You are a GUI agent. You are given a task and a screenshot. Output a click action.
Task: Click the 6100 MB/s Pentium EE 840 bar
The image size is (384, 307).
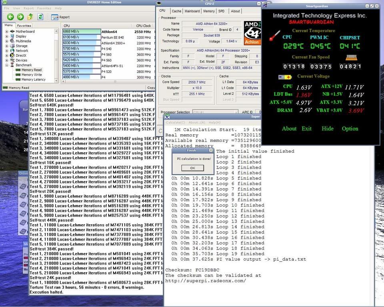click(x=82, y=37)
